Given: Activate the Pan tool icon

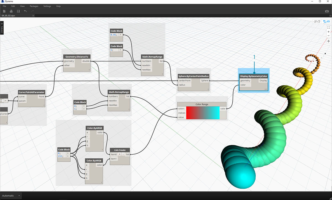Looking at the screenshot, I should (x=328, y=41).
